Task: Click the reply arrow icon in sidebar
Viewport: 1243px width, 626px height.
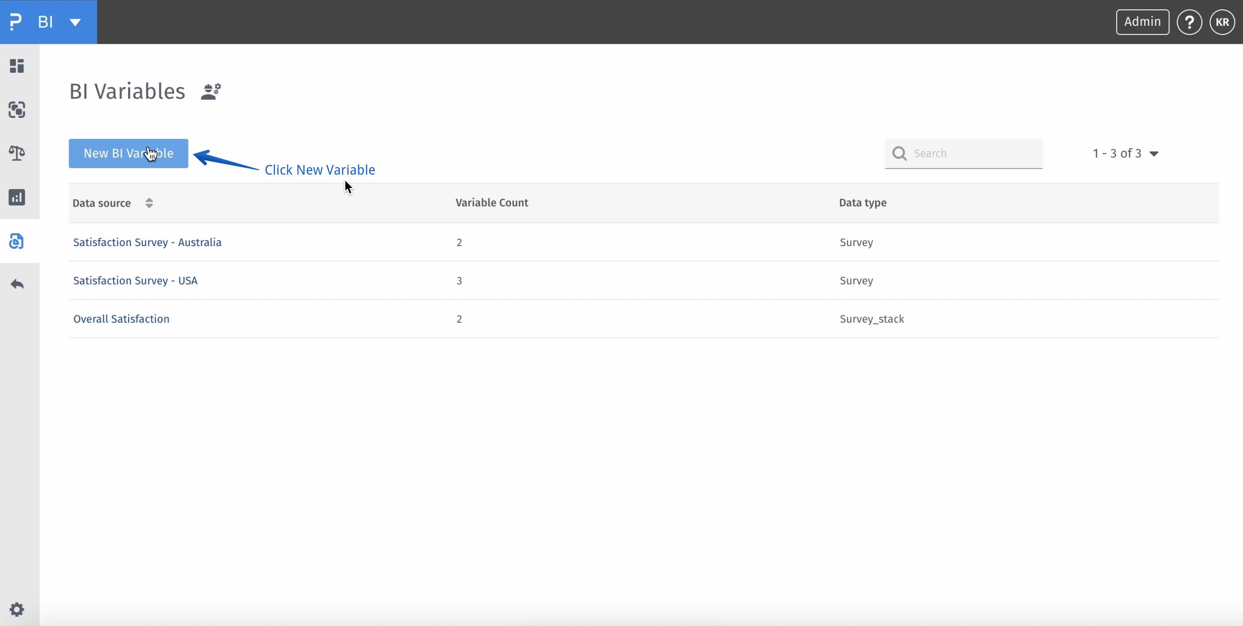Action: point(17,284)
